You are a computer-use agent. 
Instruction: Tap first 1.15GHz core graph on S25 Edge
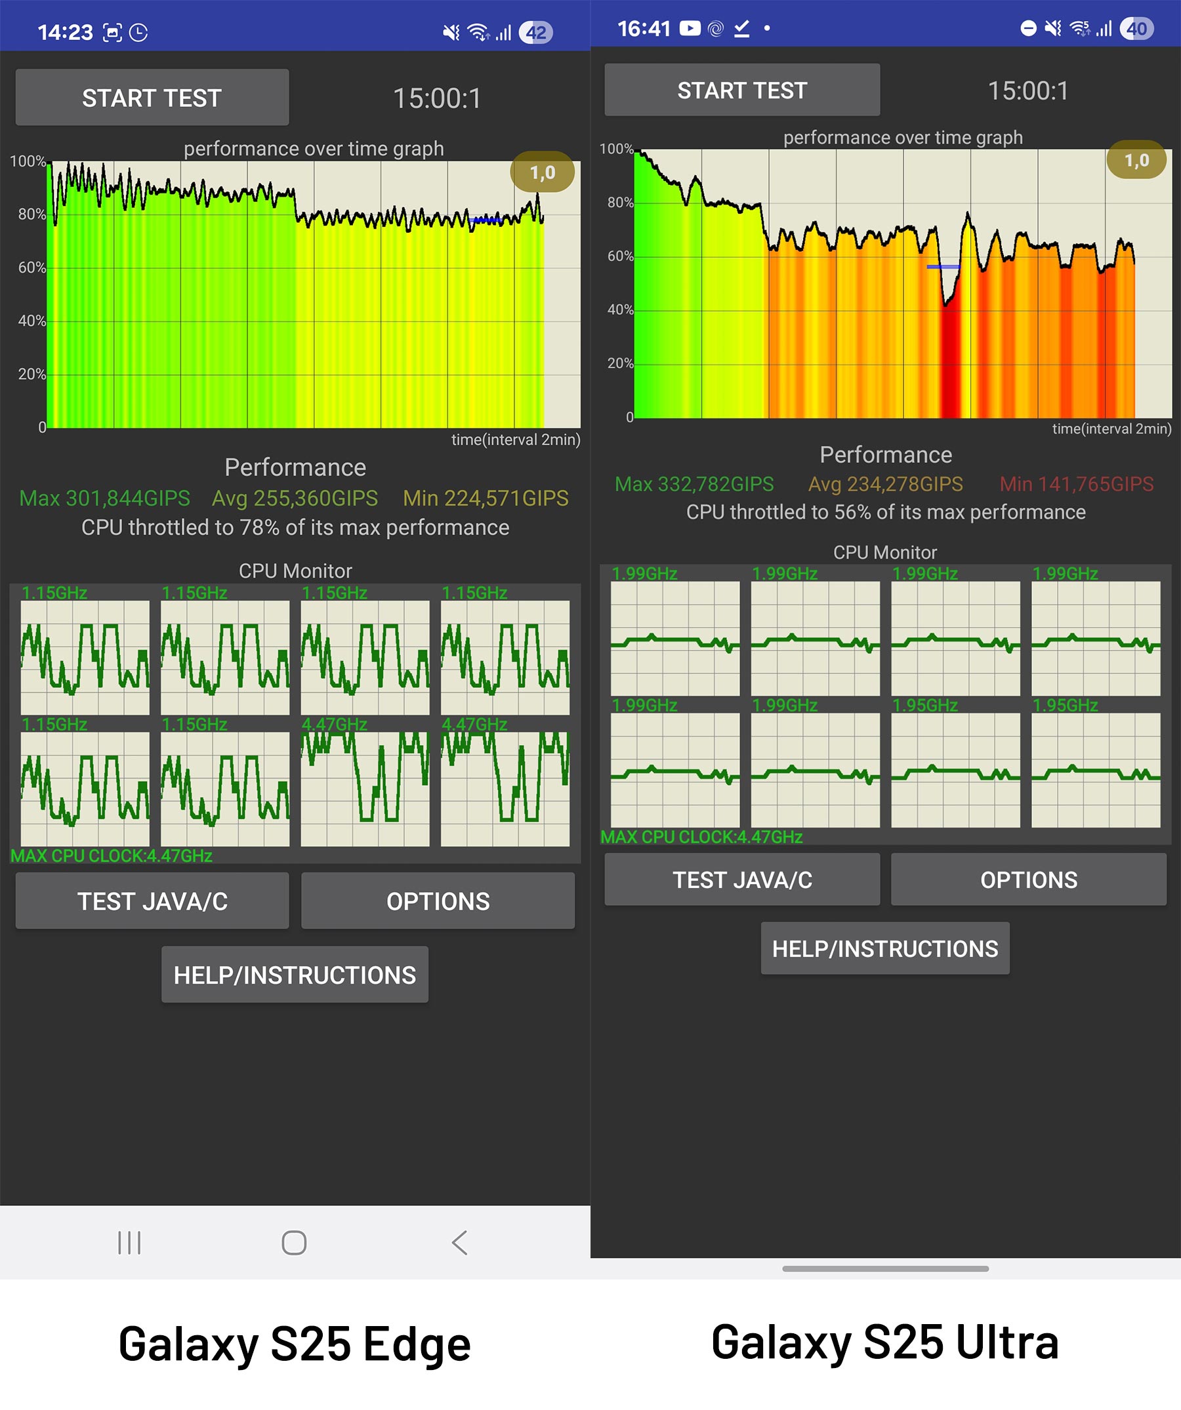[x=85, y=658]
